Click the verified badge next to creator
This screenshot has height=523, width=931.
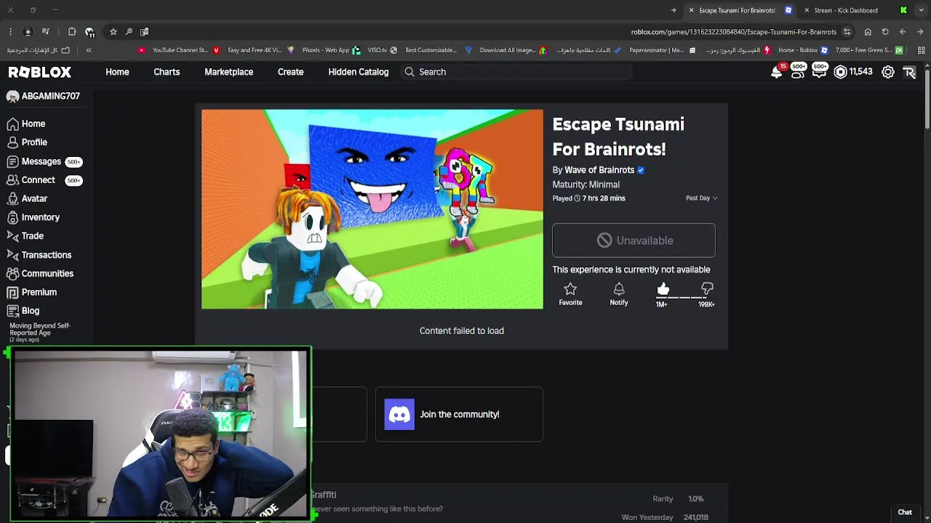coord(641,170)
